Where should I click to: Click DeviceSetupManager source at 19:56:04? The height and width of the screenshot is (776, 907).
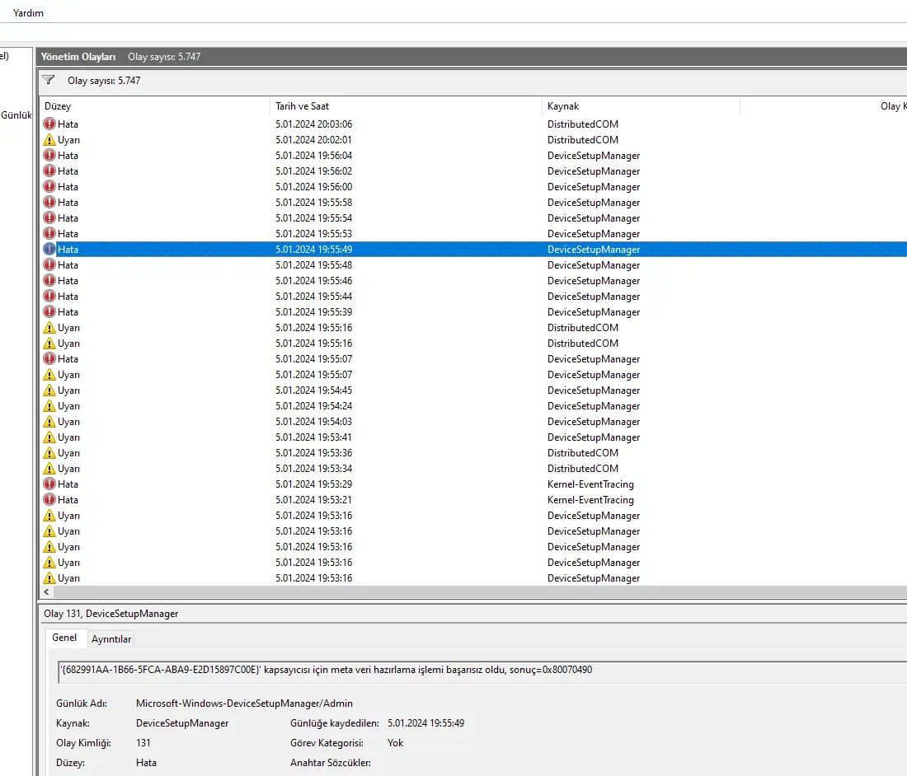pyautogui.click(x=594, y=156)
